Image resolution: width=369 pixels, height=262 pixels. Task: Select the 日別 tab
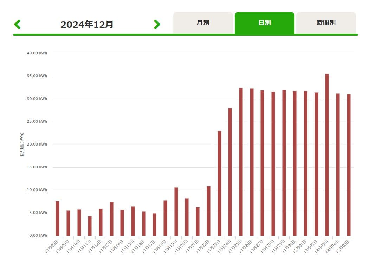(x=264, y=23)
